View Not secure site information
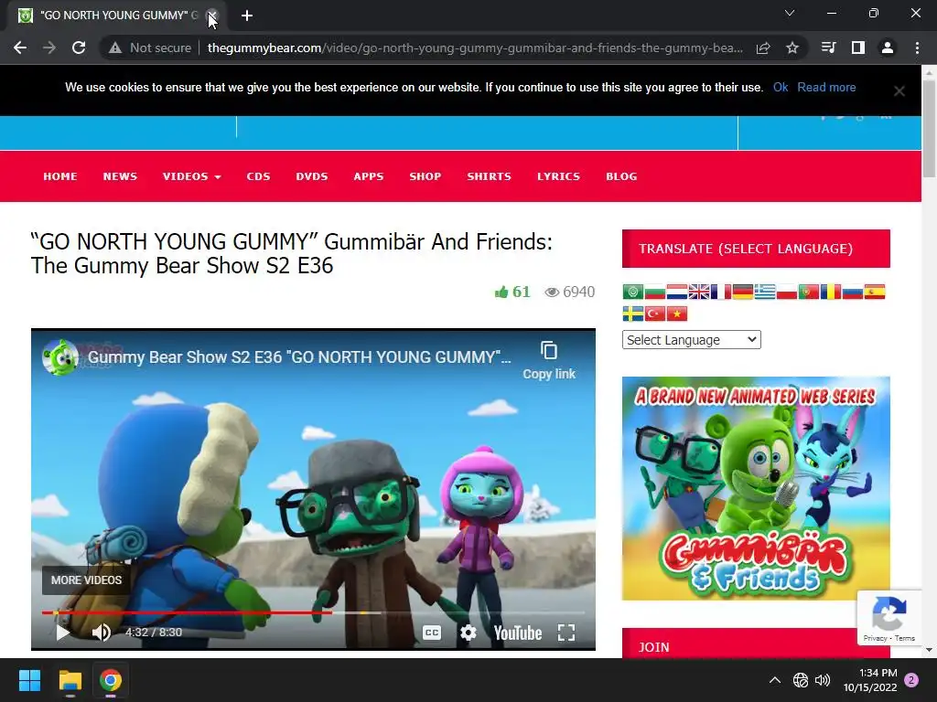 pyautogui.click(x=149, y=48)
